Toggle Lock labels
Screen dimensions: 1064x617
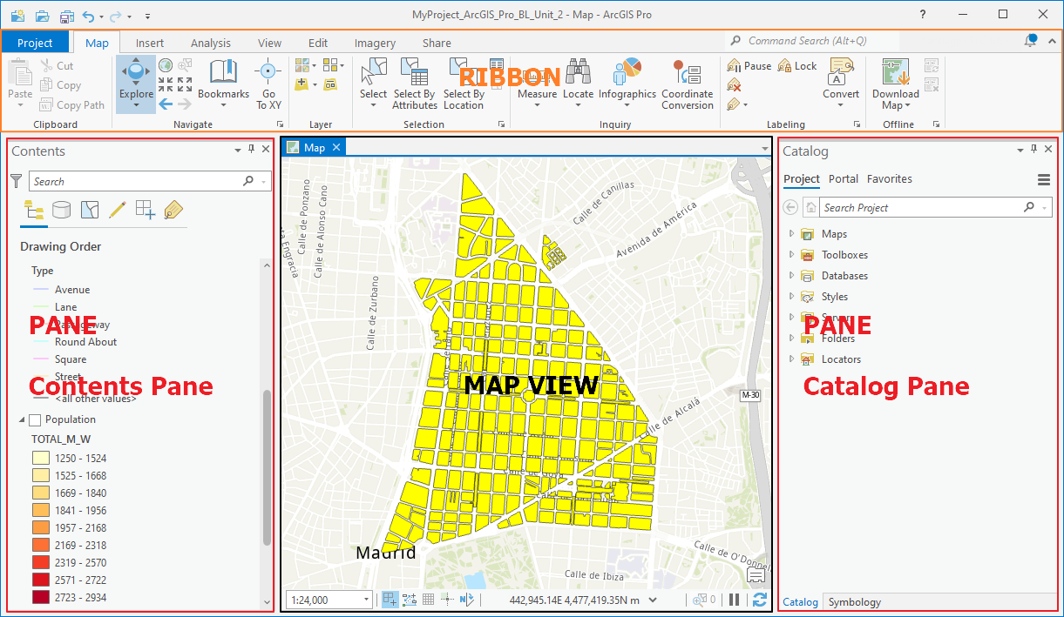click(x=797, y=66)
